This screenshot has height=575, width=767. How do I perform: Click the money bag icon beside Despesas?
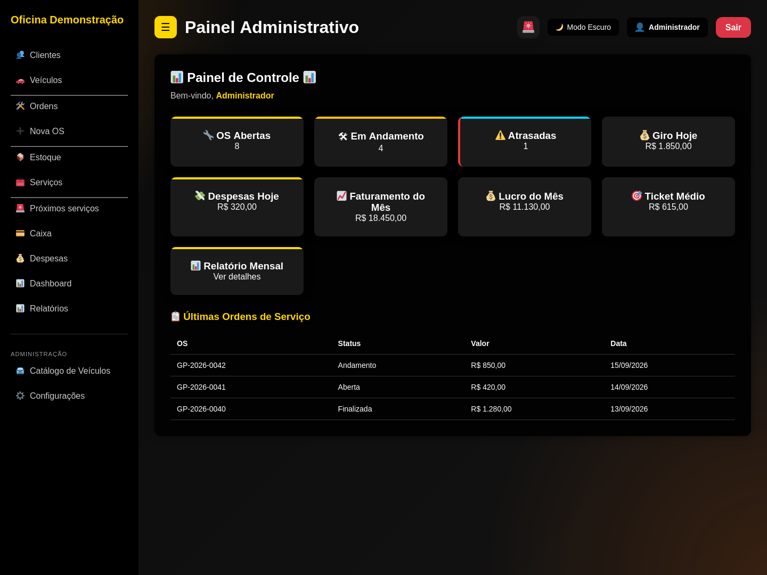(x=20, y=258)
